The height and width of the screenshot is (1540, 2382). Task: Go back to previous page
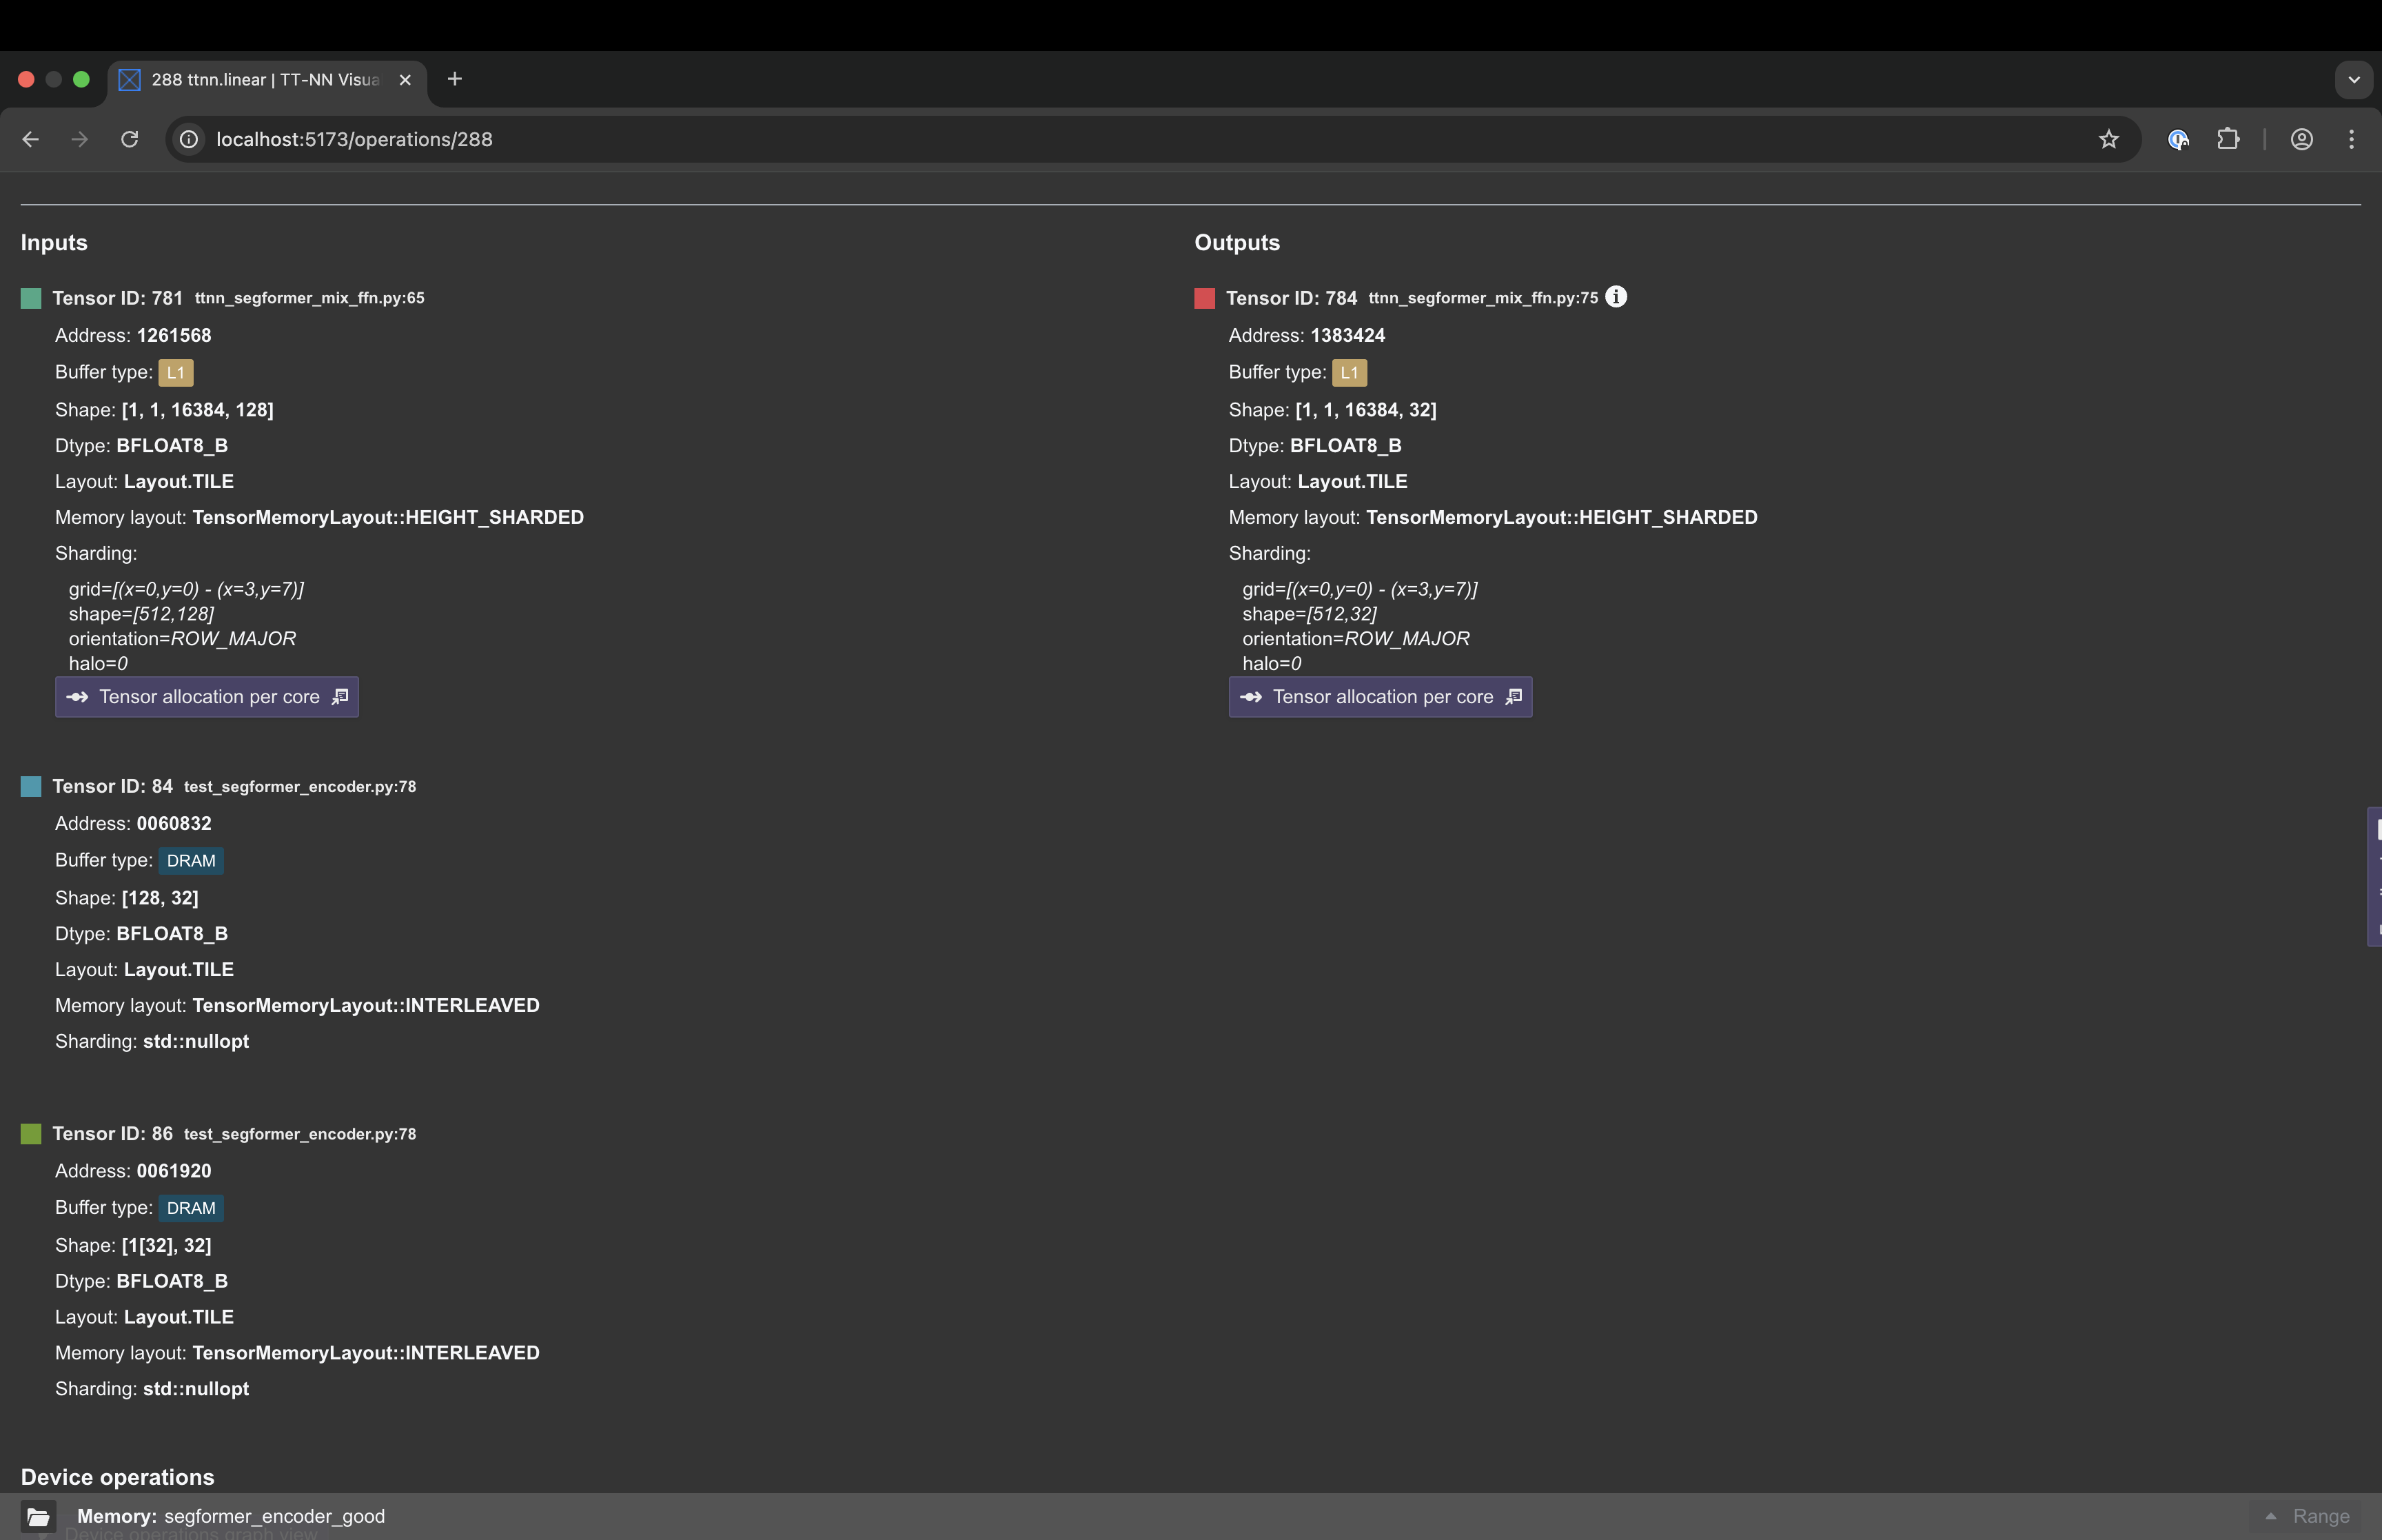(x=31, y=139)
